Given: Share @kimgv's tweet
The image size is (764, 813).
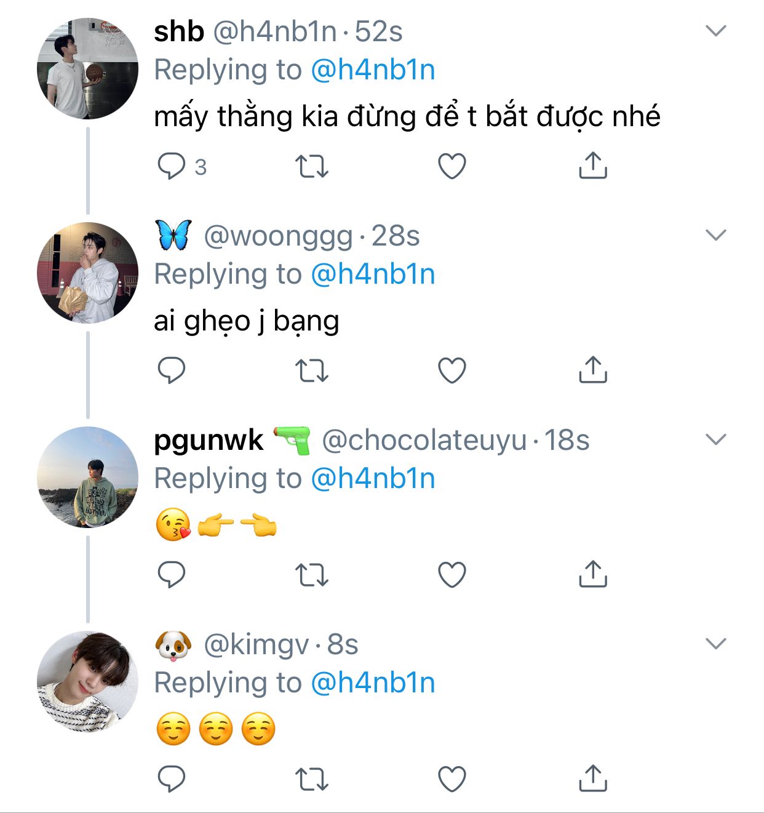Looking at the screenshot, I should pos(592,779).
